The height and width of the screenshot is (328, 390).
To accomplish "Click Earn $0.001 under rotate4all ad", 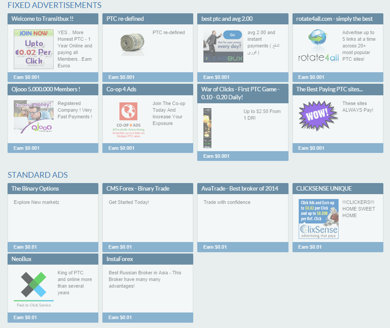I will pos(311,77).
